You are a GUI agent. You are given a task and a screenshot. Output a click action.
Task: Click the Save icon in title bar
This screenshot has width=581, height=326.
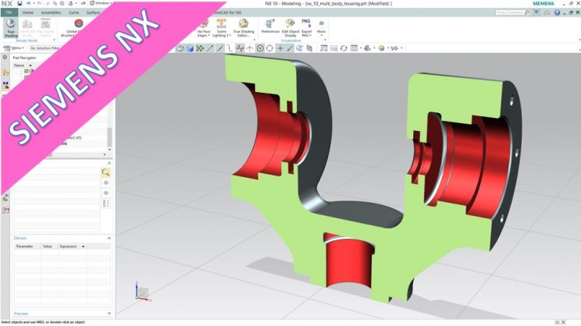tap(19, 4)
